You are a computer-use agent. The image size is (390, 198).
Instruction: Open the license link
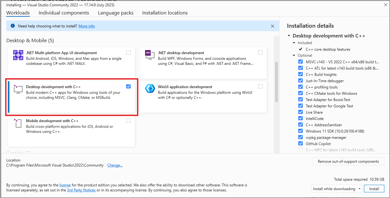coord(65,185)
